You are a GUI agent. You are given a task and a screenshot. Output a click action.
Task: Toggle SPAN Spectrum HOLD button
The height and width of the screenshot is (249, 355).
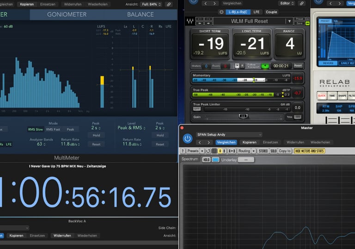point(206,160)
